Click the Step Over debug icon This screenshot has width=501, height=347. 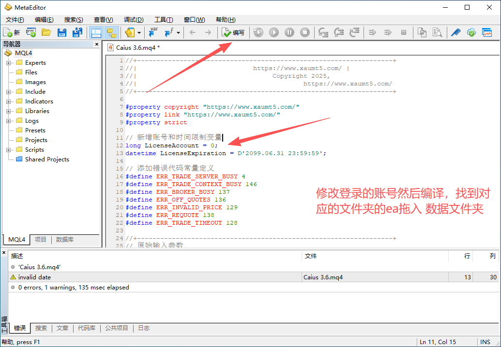[339, 32]
